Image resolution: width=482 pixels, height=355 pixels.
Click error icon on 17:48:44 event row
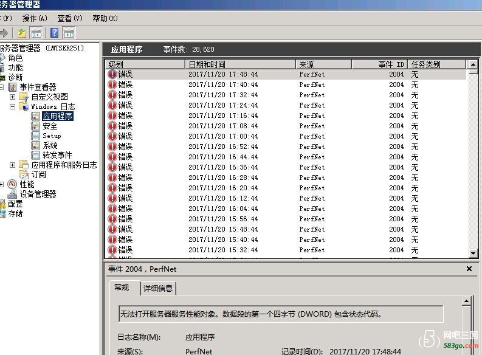coord(112,74)
